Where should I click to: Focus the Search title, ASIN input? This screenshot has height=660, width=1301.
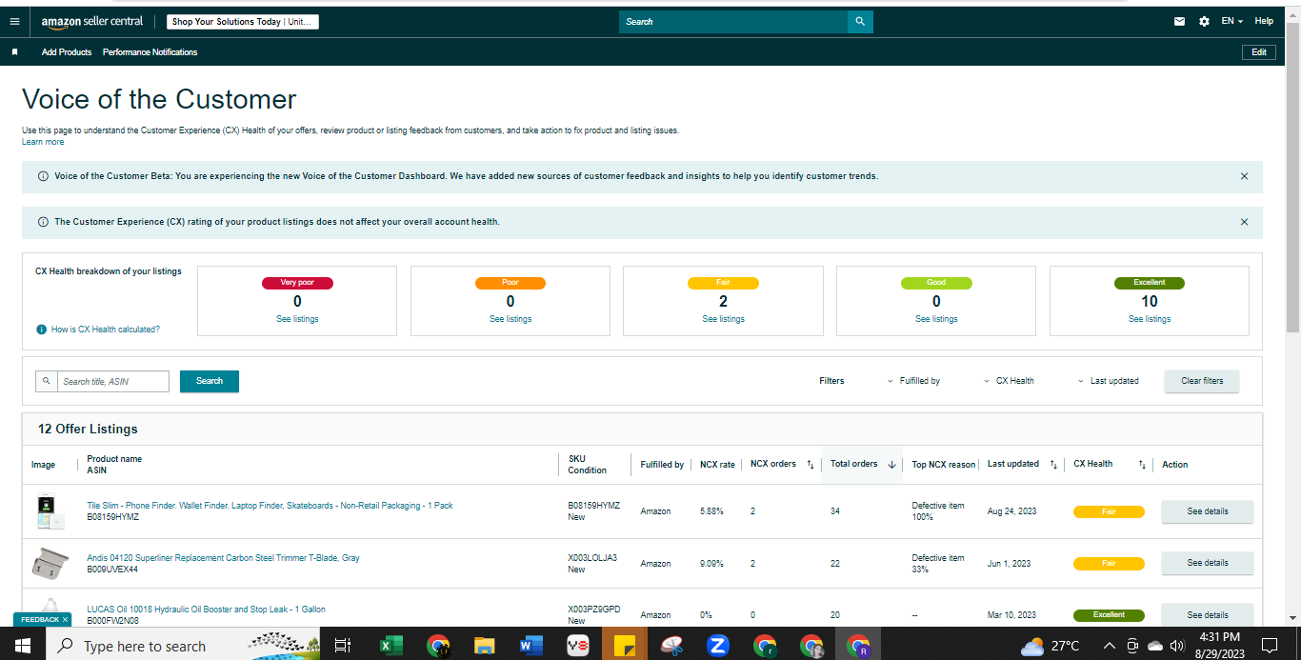tap(113, 381)
